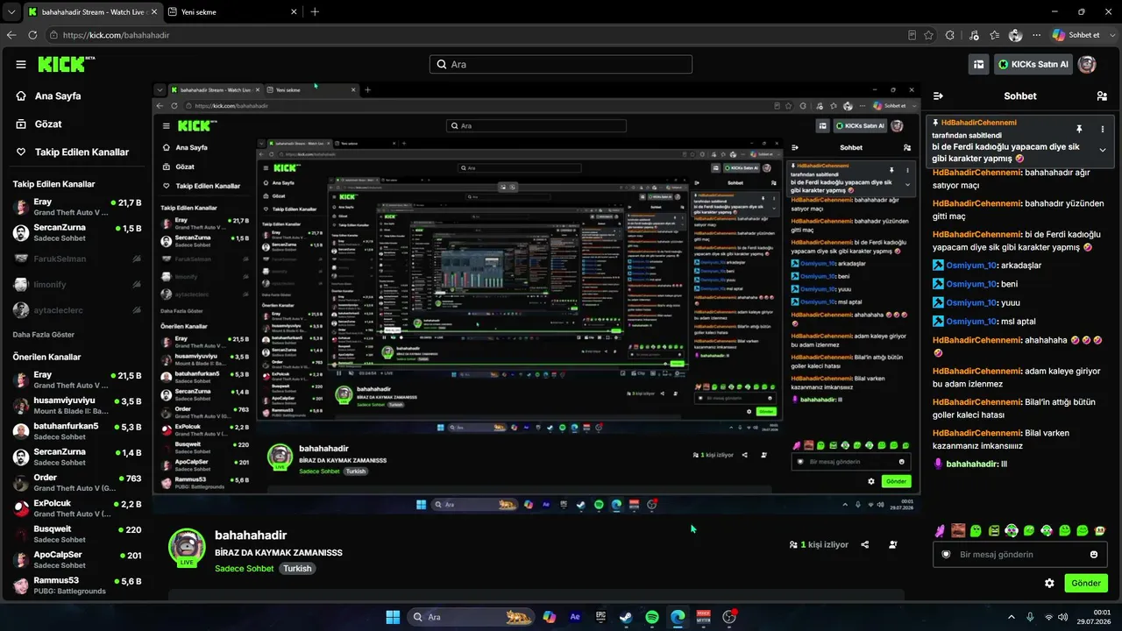The width and height of the screenshot is (1122, 631).
Task: Open the Sadece Sohbet category link
Action: pyautogui.click(x=245, y=569)
